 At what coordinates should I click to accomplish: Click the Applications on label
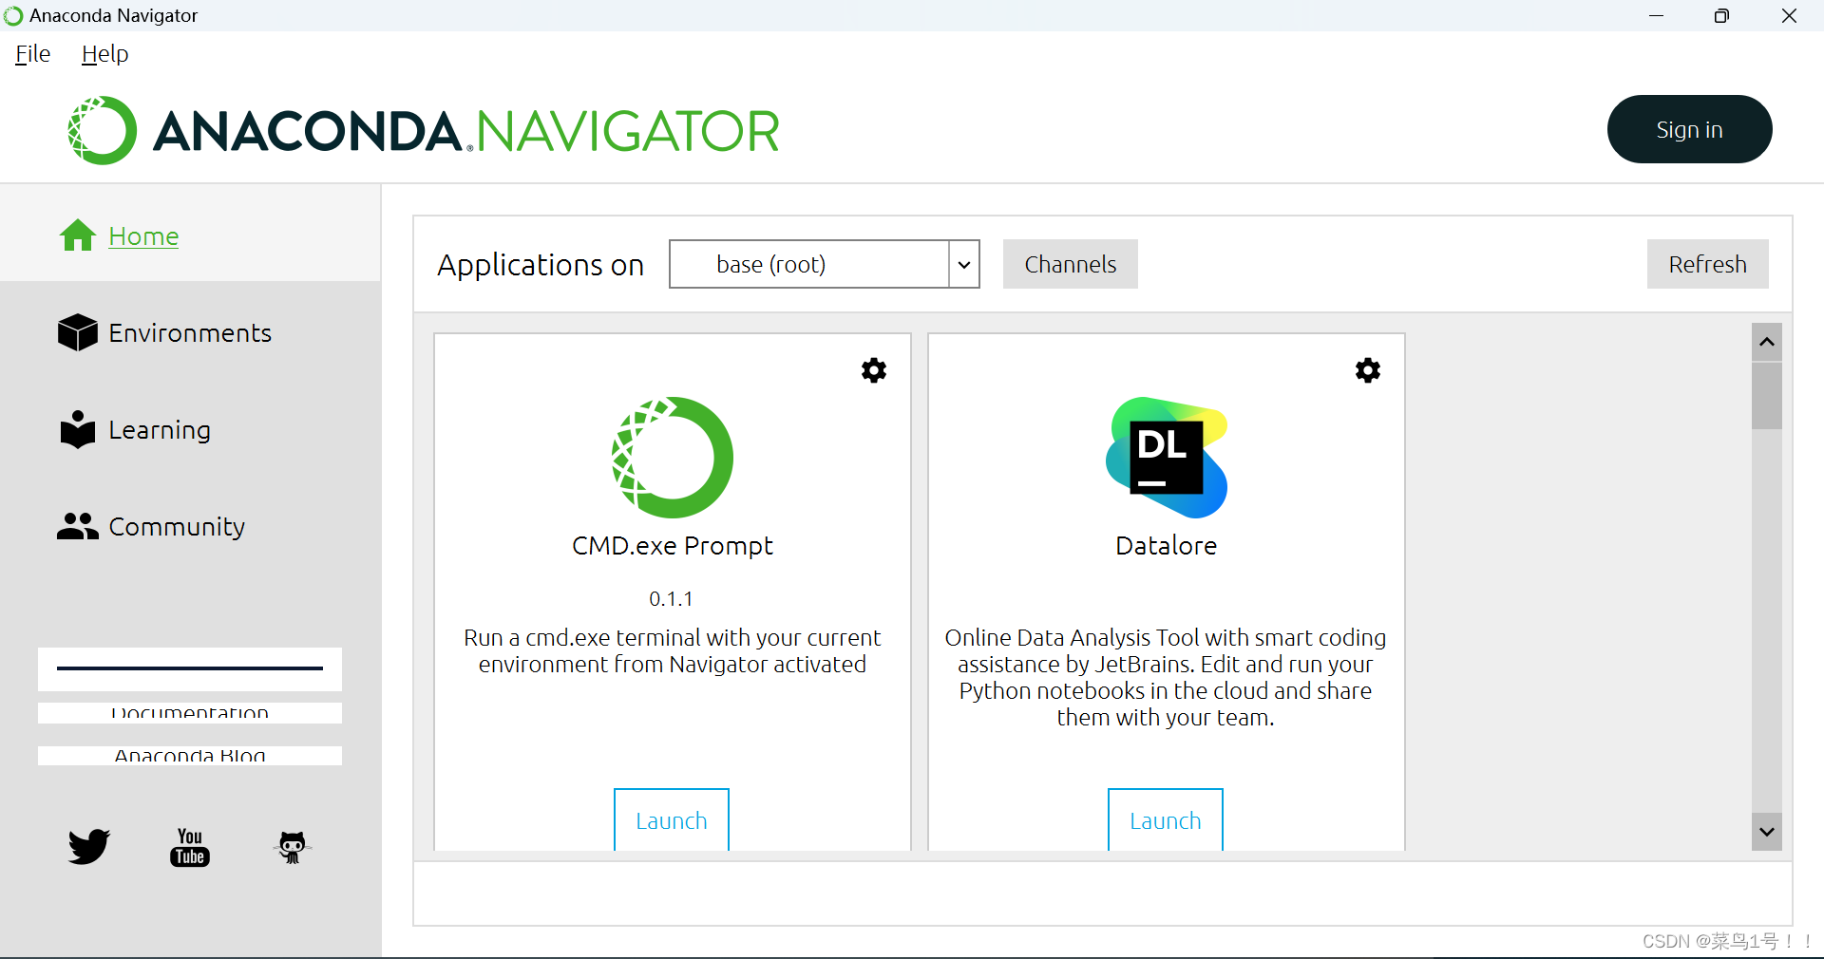pyautogui.click(x=541, y=265)
